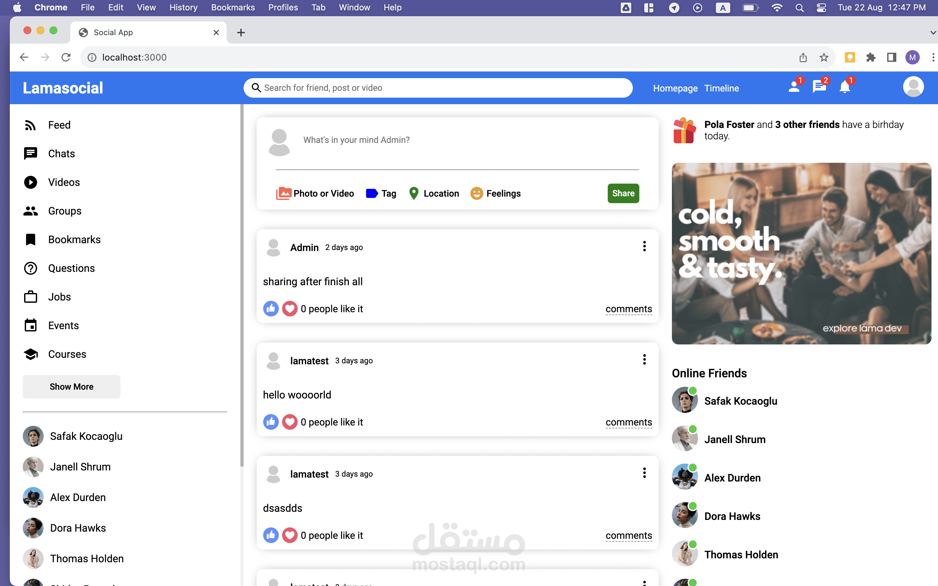938x586 pixels.
Task: Bookmark this page with star icon
Action: tap(824, 57)
